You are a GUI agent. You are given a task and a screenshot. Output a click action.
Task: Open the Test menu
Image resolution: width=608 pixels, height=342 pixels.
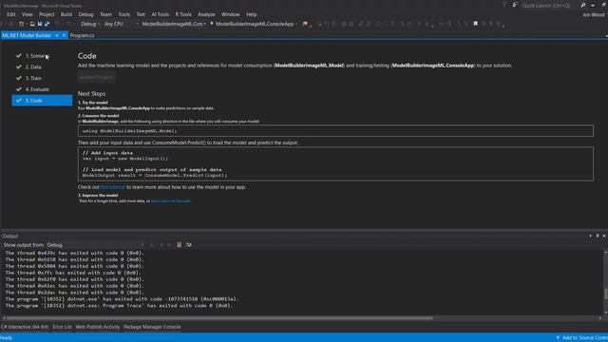click(x=141, y=14)
